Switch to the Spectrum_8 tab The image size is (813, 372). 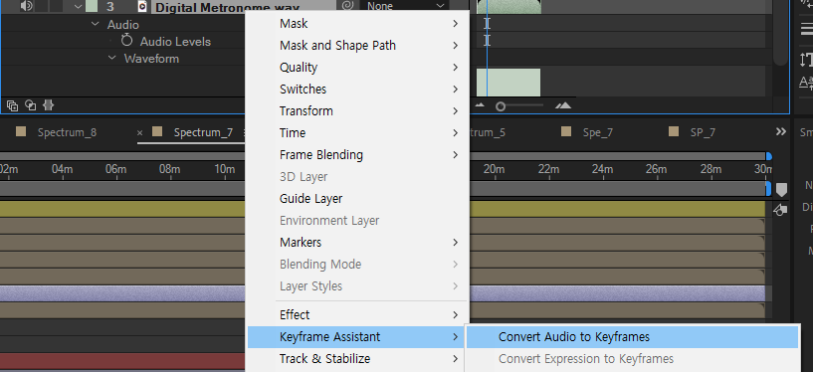click(67, 132)
